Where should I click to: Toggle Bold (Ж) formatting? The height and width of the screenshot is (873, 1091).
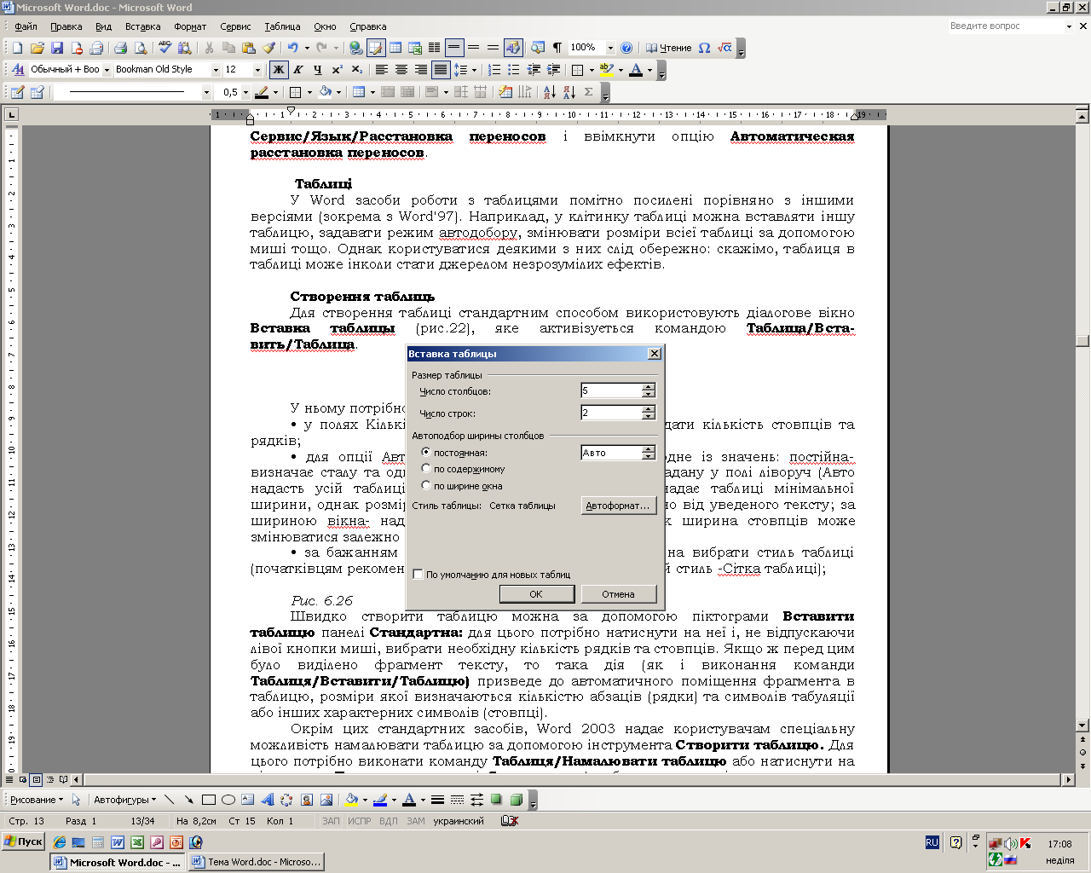278,70
